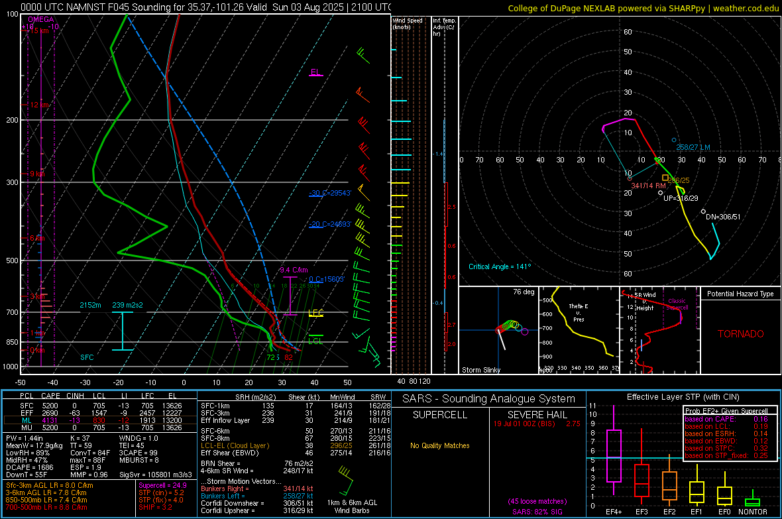Click the STP (cin) = 5.2 value
The width and height of the screenshot is (782, 519).
point(161,492)
